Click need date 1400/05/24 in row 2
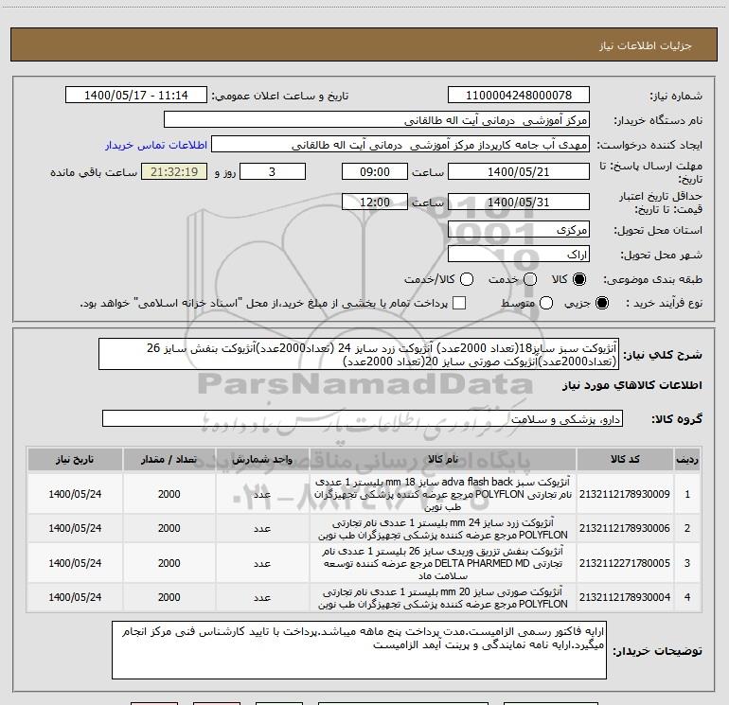729x705 pixels. point(75,528)
